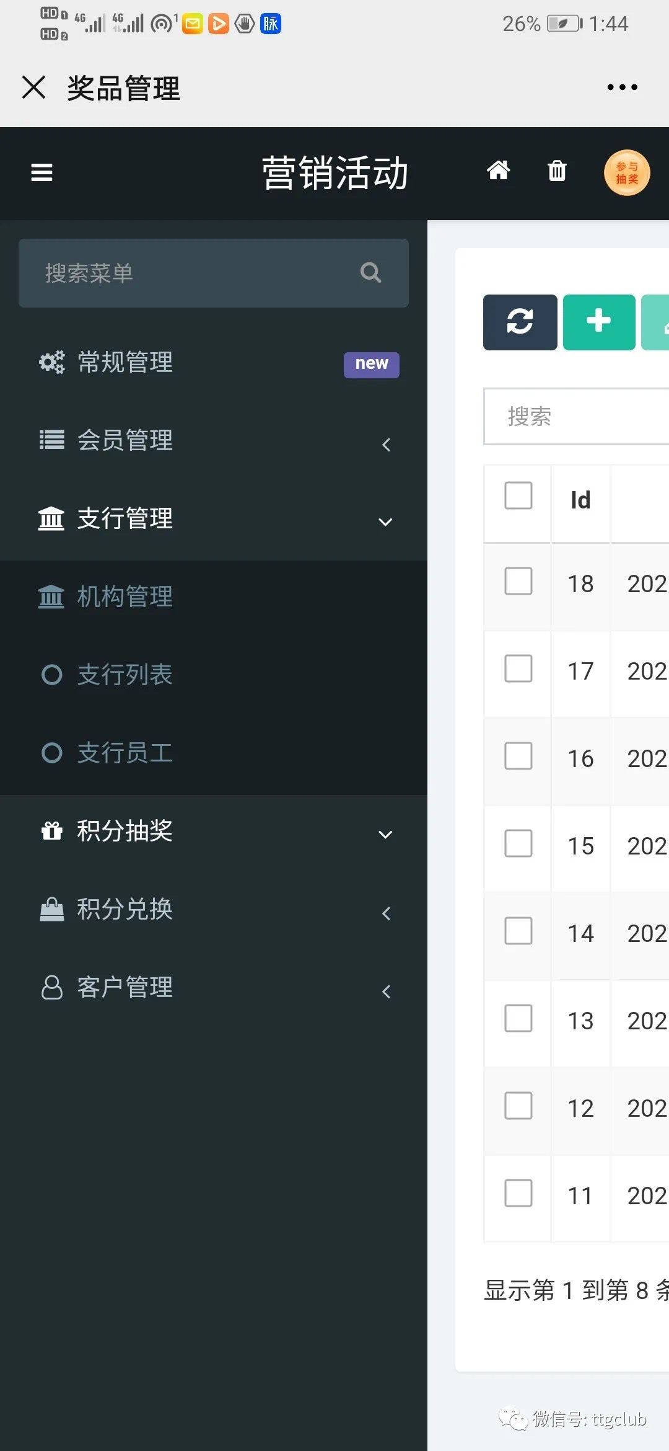Expand the 积分兑换 menu

coord(214,910)
